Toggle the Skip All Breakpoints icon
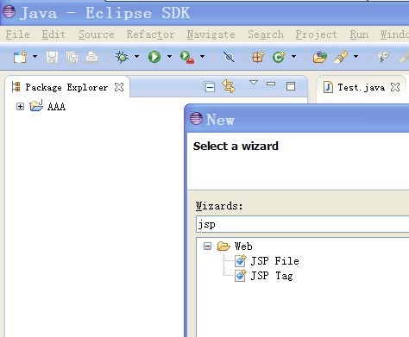This screenshot has width=409, height=337. coord(229,57)
